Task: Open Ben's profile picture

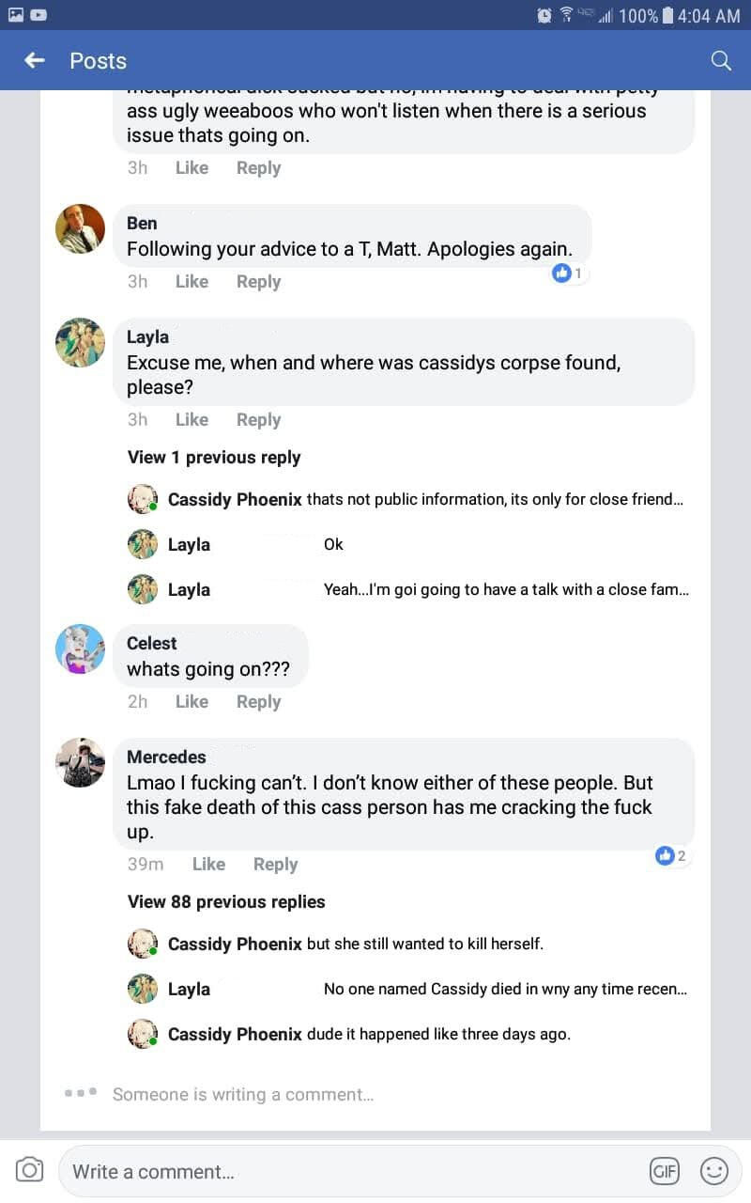Action: coord(80,228)
